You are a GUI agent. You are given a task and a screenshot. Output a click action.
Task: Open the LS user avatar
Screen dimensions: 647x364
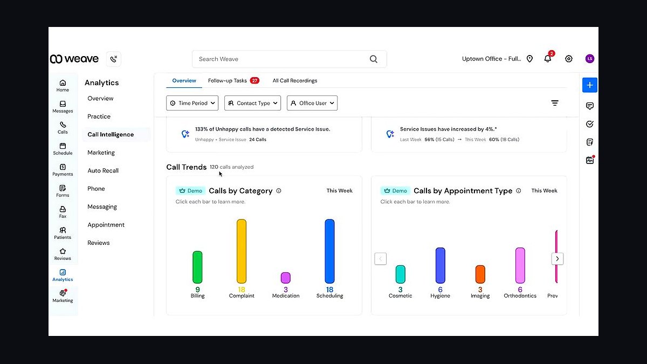click(x=590, y=59)
